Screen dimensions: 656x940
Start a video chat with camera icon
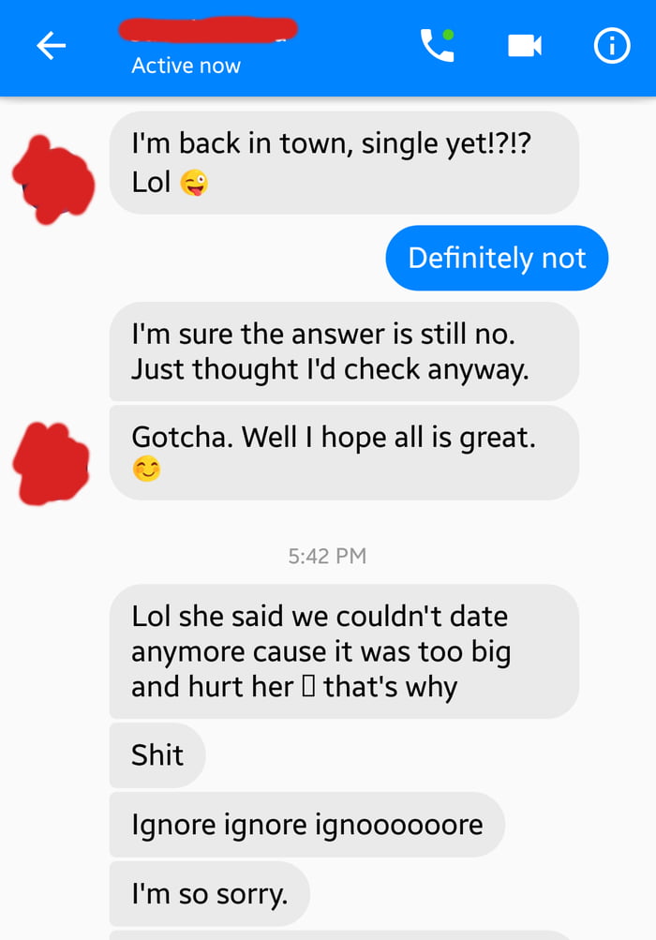point(525,46)
